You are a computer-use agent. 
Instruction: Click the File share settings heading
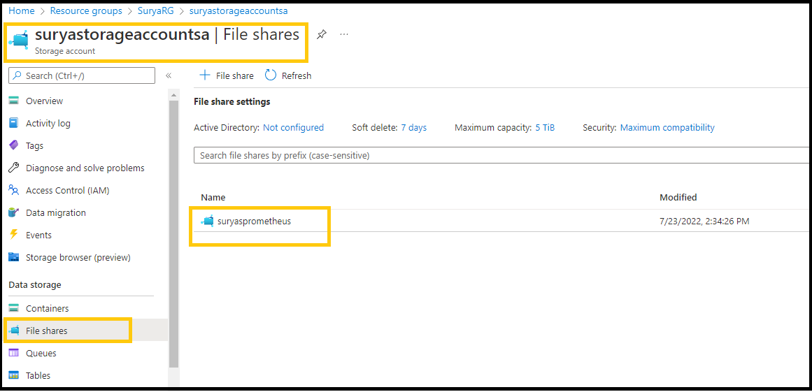click(x=232, y=102)
